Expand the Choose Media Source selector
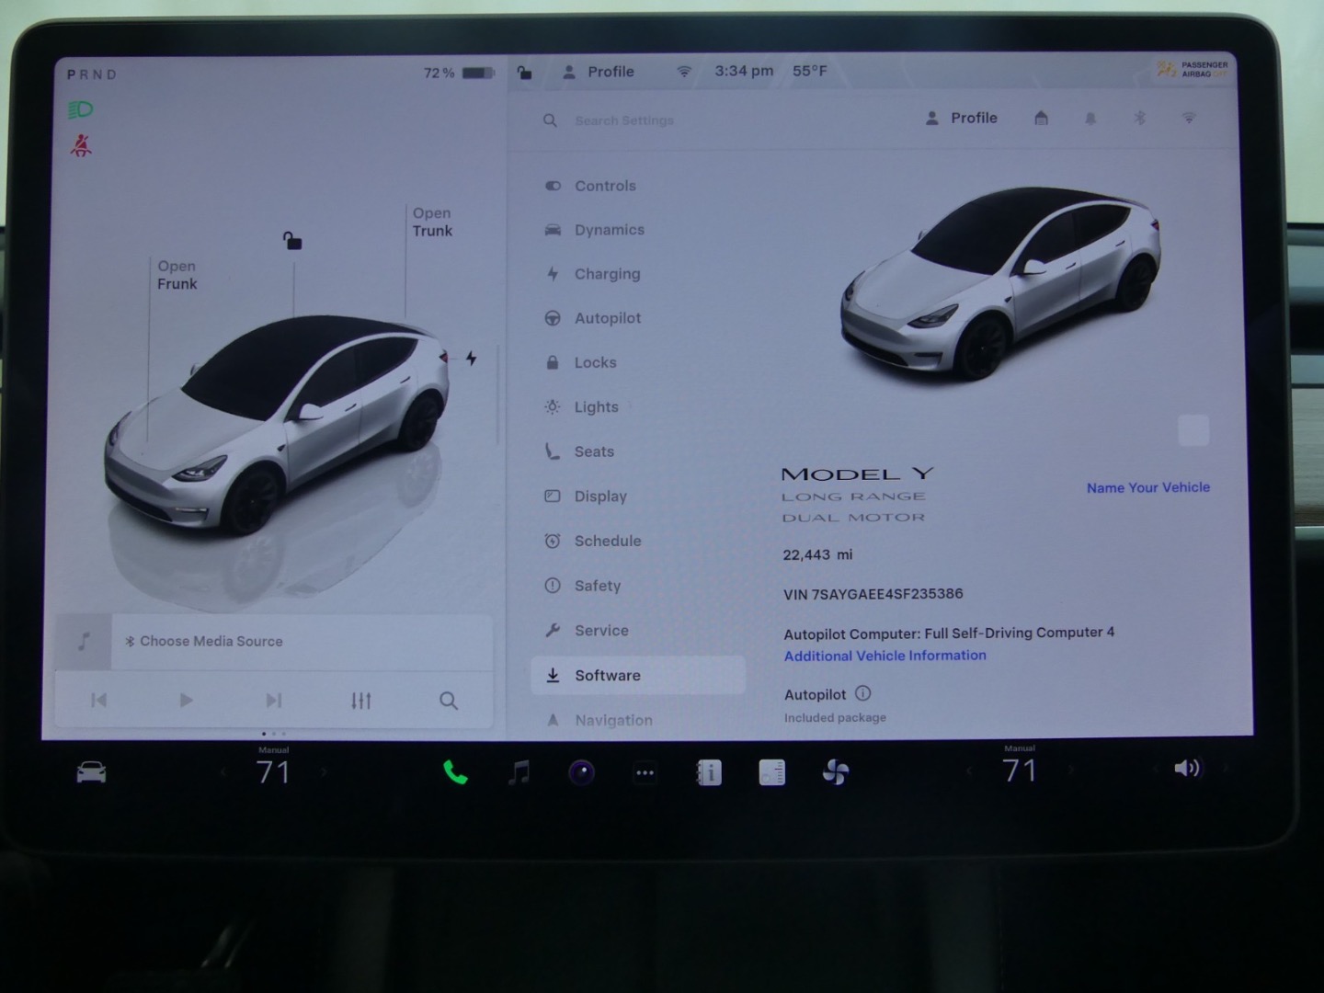 211,642
